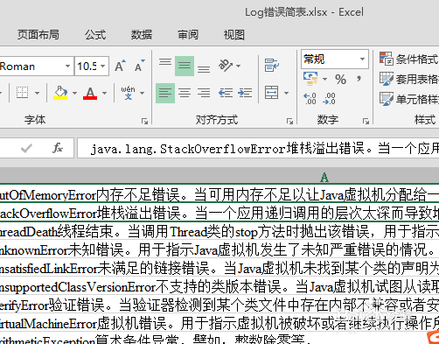This screenshot has width=439, height=344.
Task: Open the 页面布局 ribbon tab
Action: [38, 35]
